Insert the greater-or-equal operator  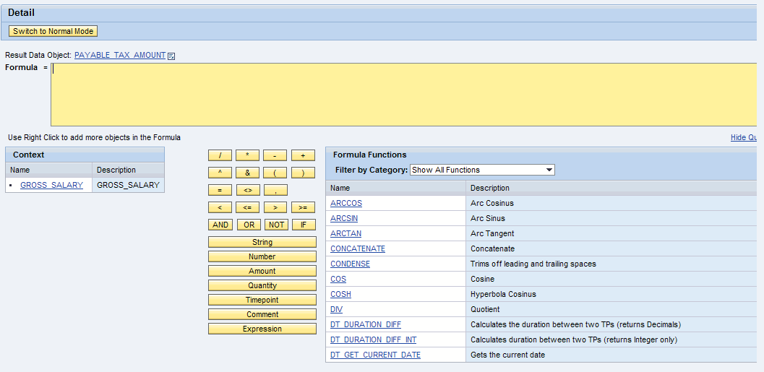point(303,207)
